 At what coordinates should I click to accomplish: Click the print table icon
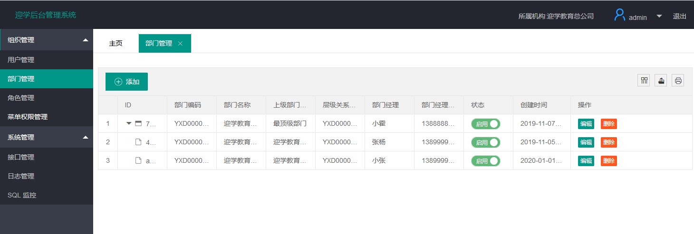(x=678, y=81)
